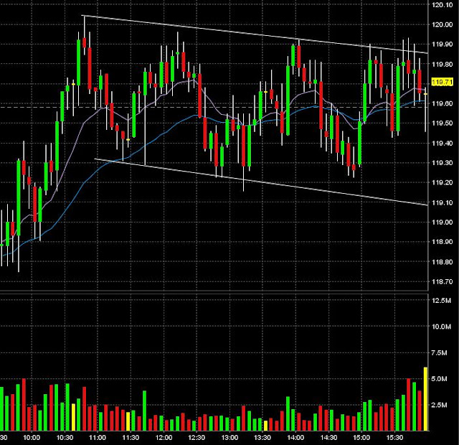Image resolution: width=459 pixels, height=445 pixels.
Task: Click the 118.70 price axis label
Action: 442,281
